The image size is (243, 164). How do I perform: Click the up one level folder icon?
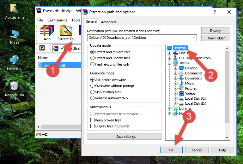pyautogui.click(x=42, y=48)
